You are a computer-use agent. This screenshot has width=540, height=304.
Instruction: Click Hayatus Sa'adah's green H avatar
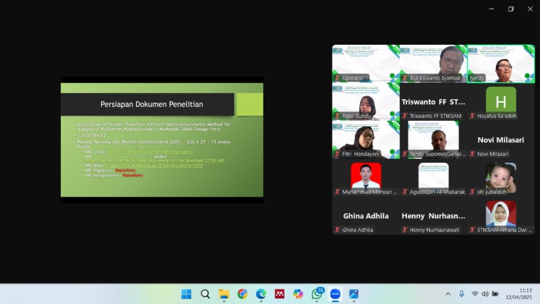click(x=501, y=100)
